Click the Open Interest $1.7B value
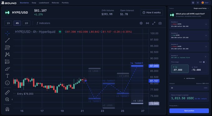Screen dimensions: 212x116 (124, 14)
